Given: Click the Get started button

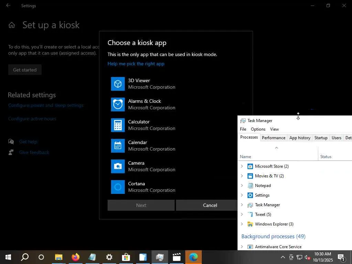Looking at the screenshot, I should (x=25, y=70).
